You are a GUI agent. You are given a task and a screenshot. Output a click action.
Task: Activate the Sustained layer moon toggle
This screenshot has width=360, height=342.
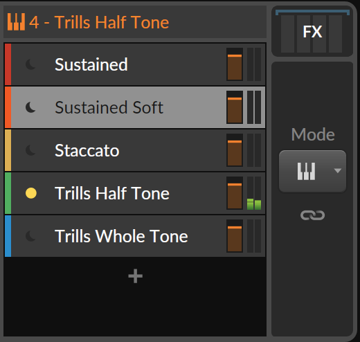click(30, 64)
